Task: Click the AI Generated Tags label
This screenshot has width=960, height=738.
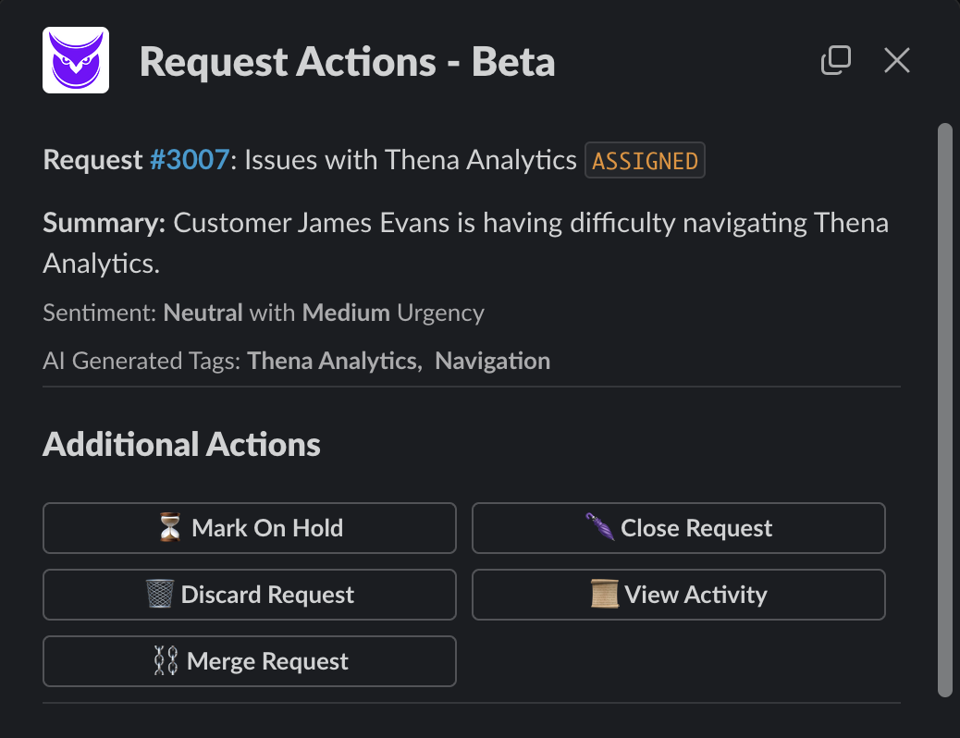Action: (142, 361)
